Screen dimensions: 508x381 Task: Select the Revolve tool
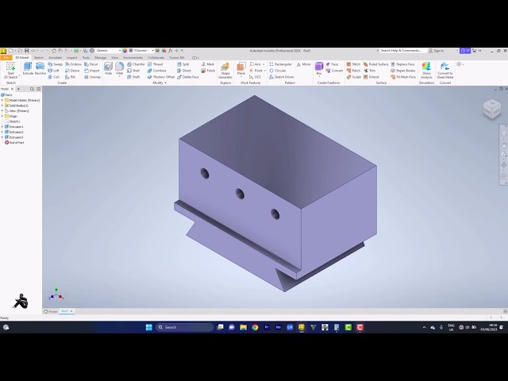click(x=40, y=69)
